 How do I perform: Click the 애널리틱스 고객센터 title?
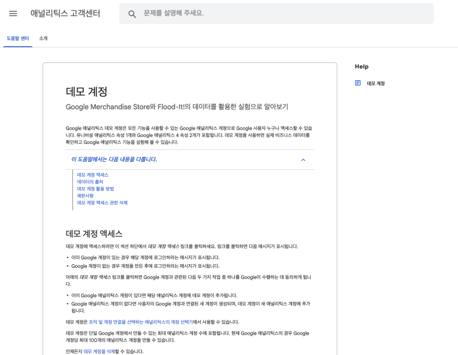tap(65, 14)
